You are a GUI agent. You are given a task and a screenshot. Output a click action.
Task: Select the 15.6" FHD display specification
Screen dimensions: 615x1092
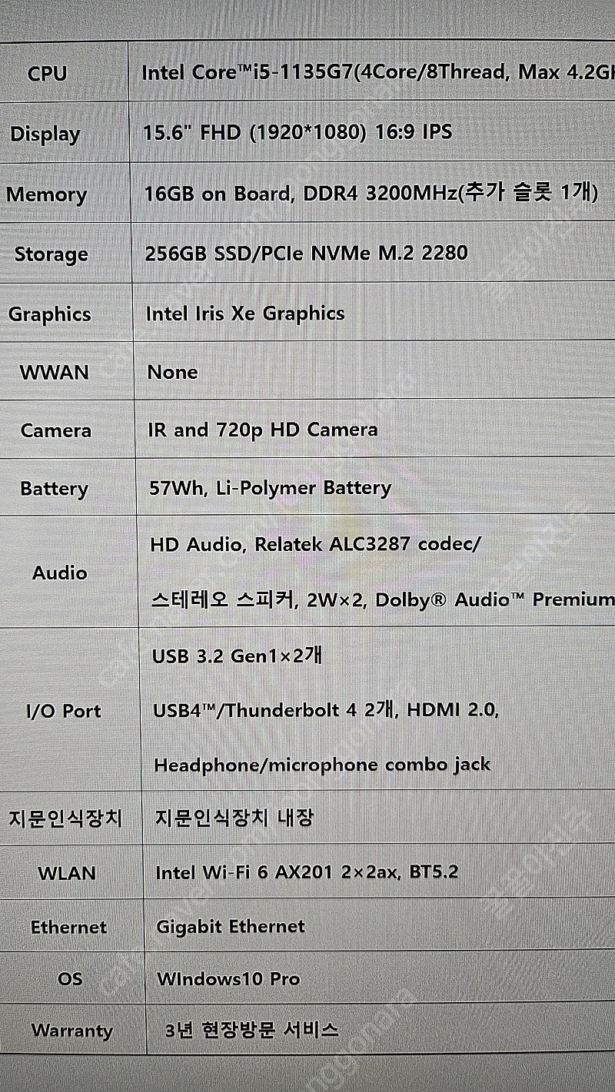point(298,131)
